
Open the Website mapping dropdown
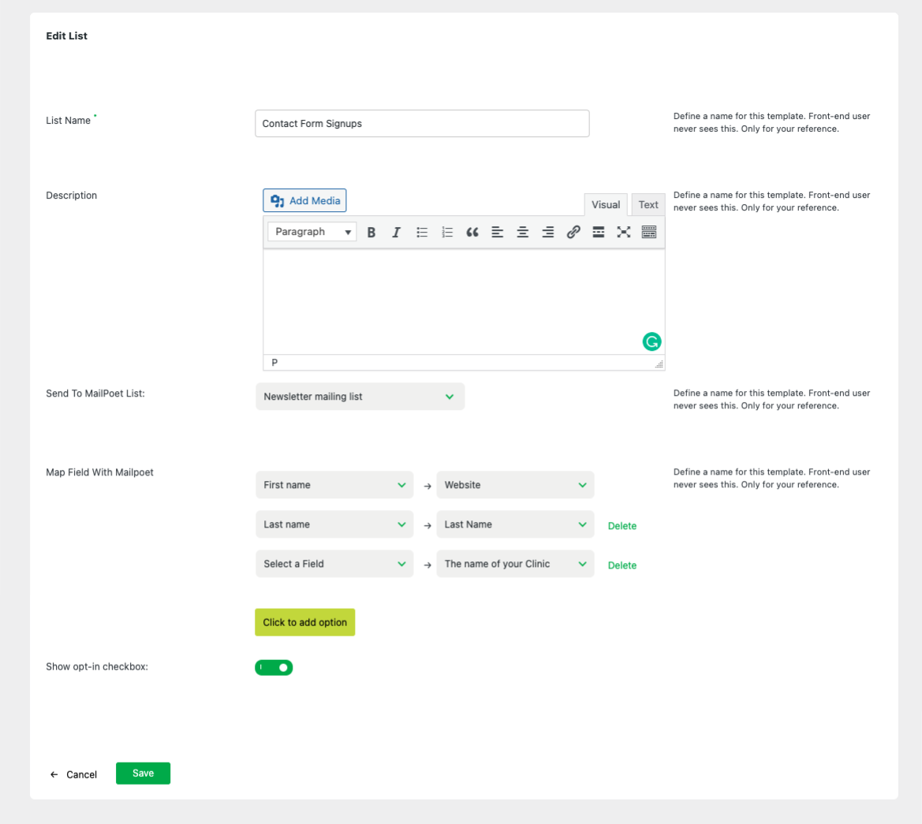coord(515,485)
